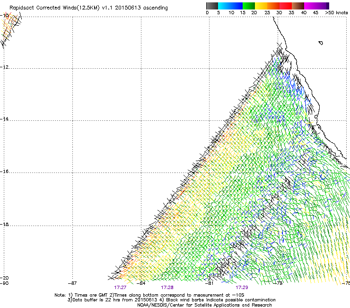Viewport: 350px width, 308px height.
Task: Click the red 30-35 knots legend segment
Action: 286,6
